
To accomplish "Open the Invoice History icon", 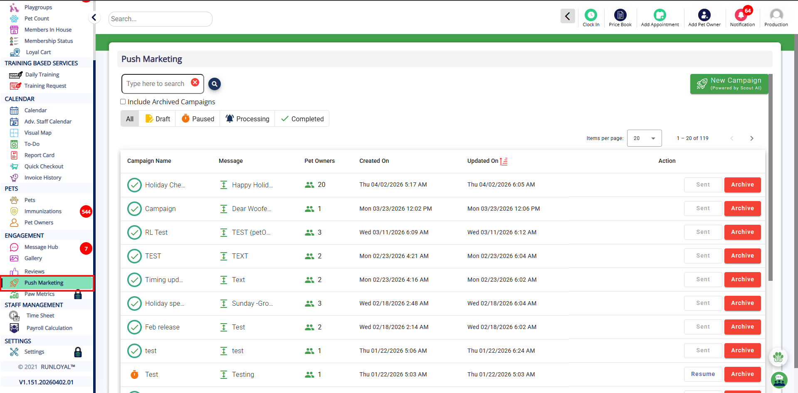I will click(x=14, y=178).
